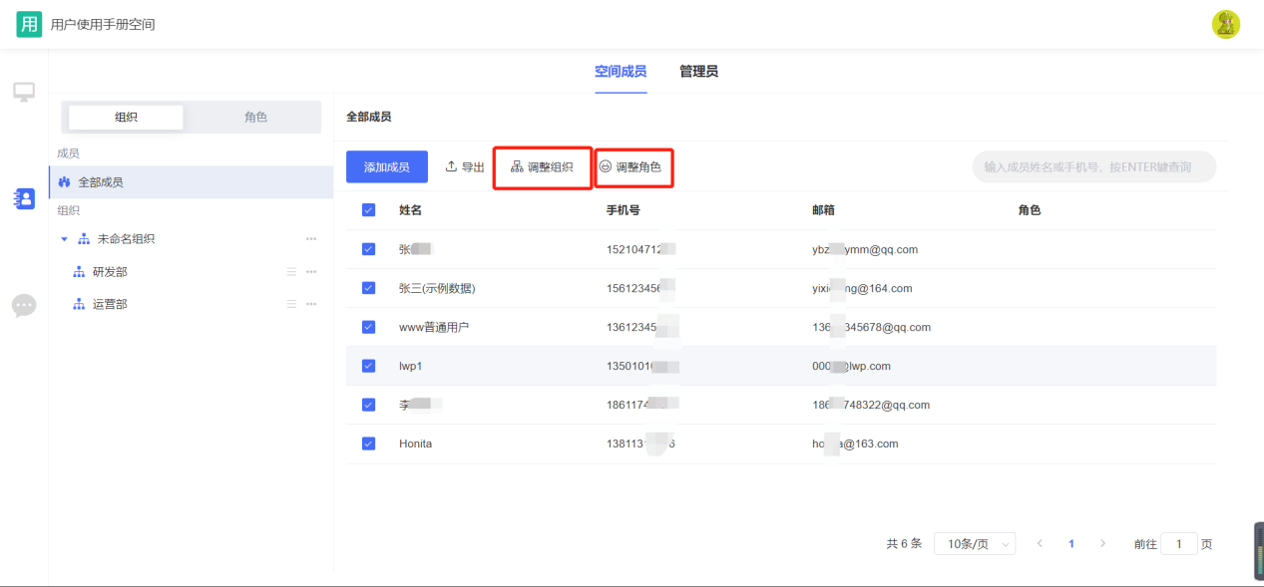This screenshot has height=587, width=1264.
Task: Click the user avatar at top right
Action: 1226,24
